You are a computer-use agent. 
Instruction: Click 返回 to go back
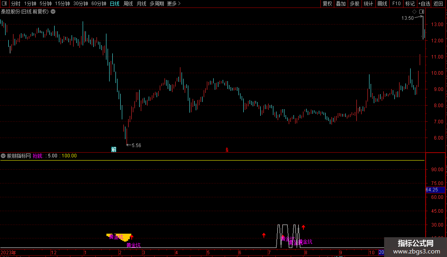click(x=438, y=4)
